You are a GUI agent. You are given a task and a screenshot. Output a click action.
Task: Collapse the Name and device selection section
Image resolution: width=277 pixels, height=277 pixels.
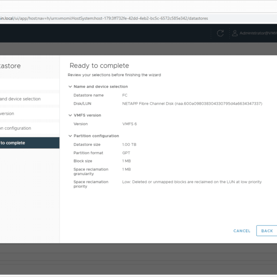coord(70,87)
